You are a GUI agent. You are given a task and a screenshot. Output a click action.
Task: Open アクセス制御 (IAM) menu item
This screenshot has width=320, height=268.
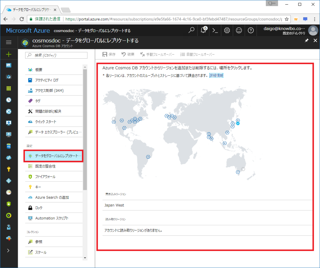click(54, 91)
